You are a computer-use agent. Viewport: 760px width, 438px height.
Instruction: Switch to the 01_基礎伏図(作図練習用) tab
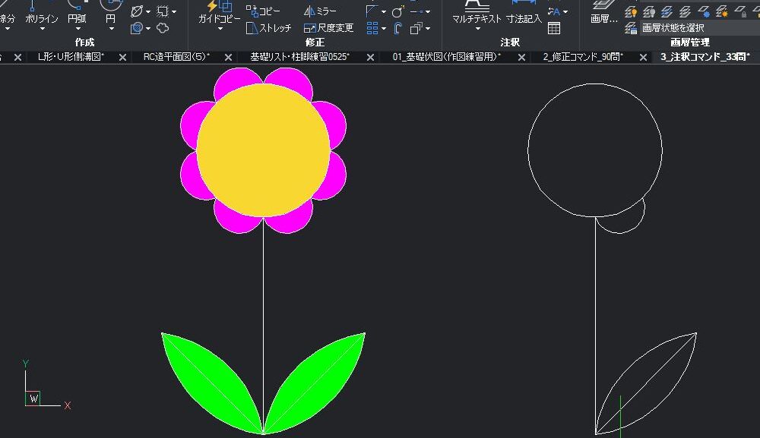pyautogui.click(x=446, y=57)
